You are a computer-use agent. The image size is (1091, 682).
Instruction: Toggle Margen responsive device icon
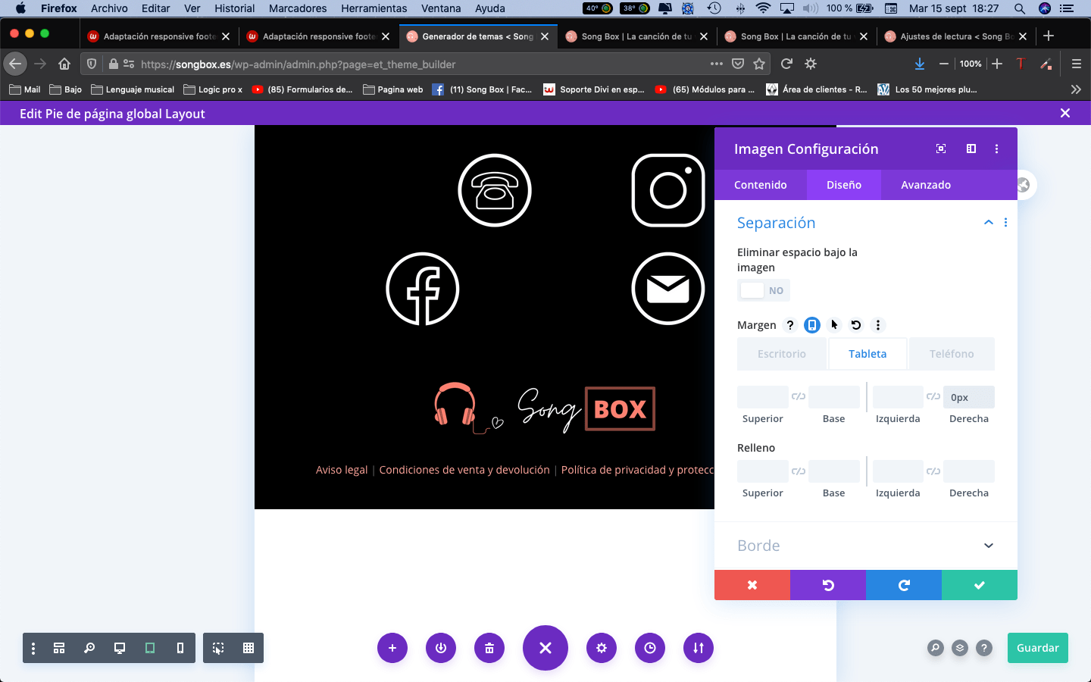[x=812, y=325]
